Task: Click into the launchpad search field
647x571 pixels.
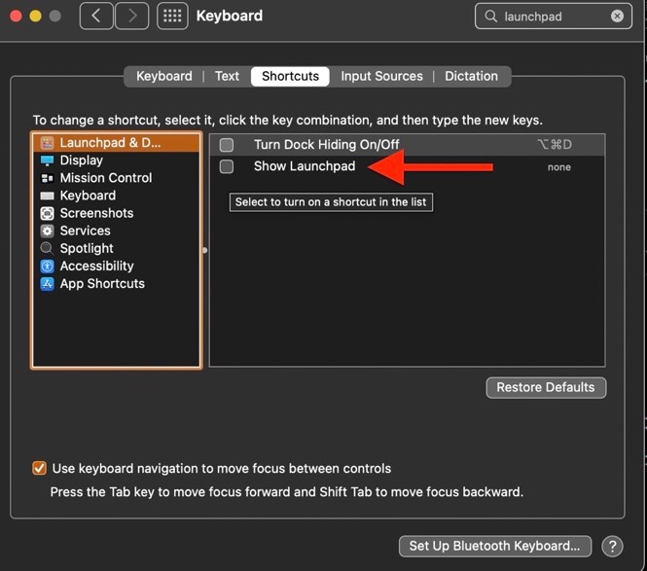Action: point(553,17)
